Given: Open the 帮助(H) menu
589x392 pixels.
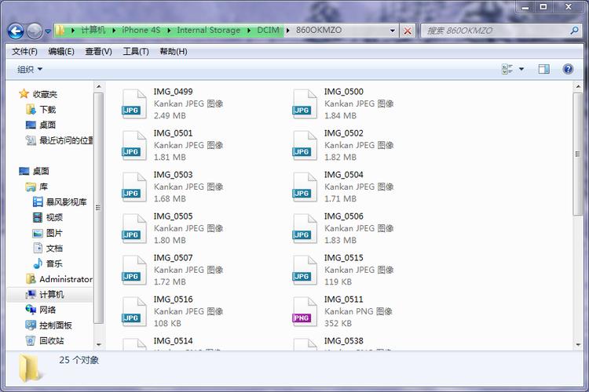Looking at the screenshot, I should point(174,52).
